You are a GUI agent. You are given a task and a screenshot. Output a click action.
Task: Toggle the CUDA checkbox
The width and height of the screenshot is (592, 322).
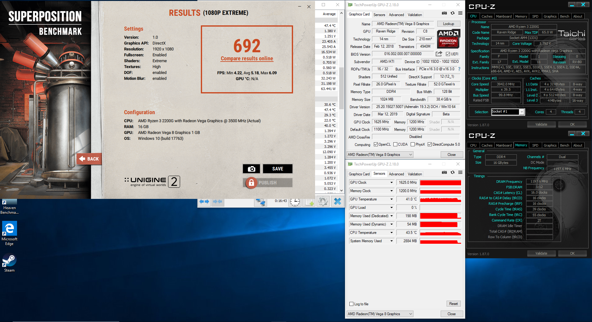[395, 144]
